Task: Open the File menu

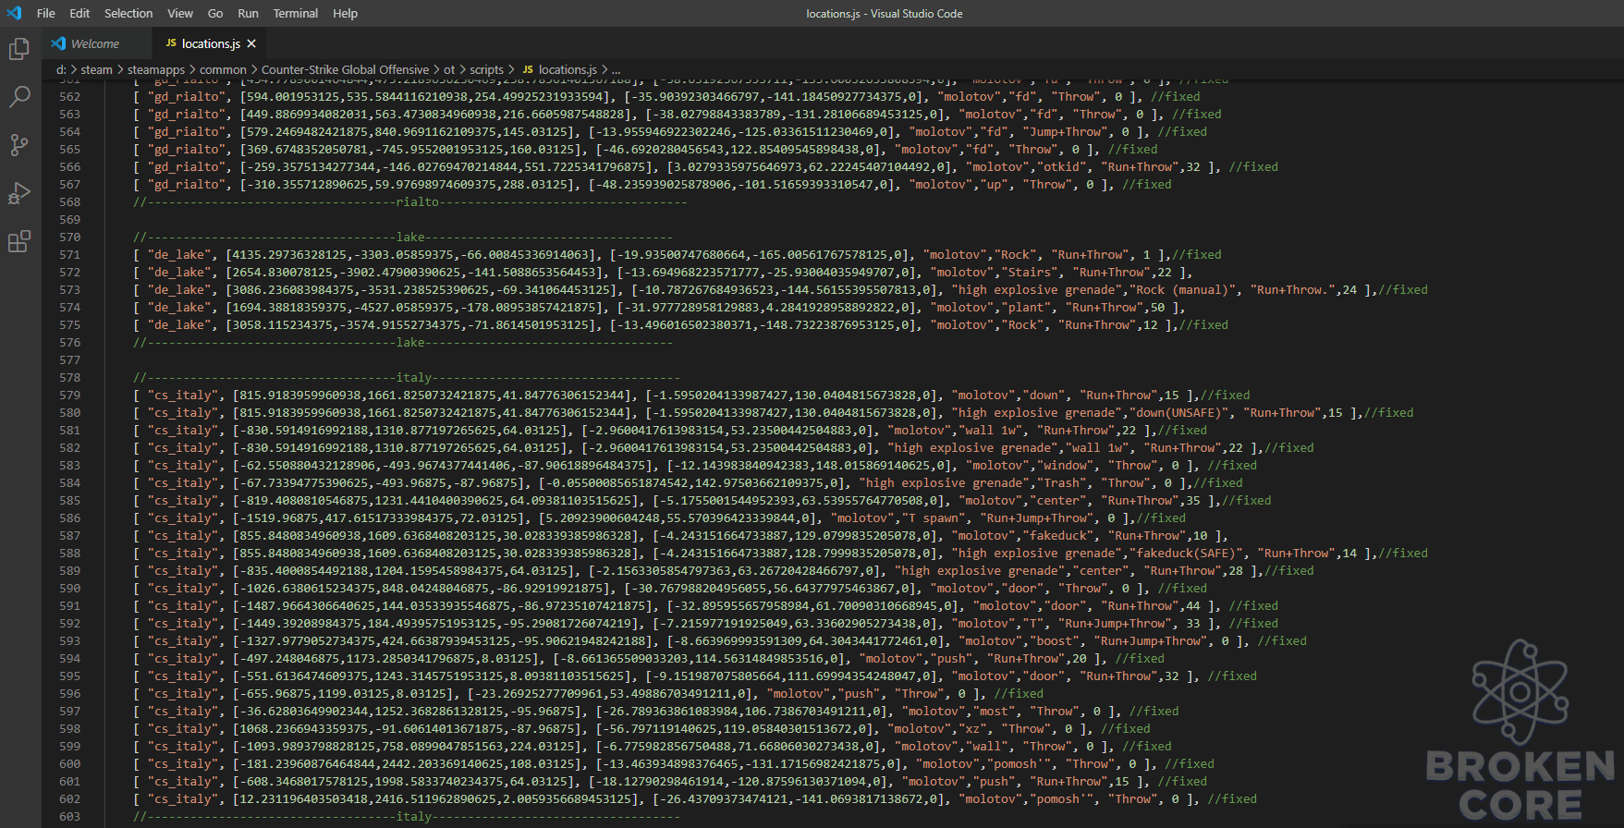Action: [46, 13]
